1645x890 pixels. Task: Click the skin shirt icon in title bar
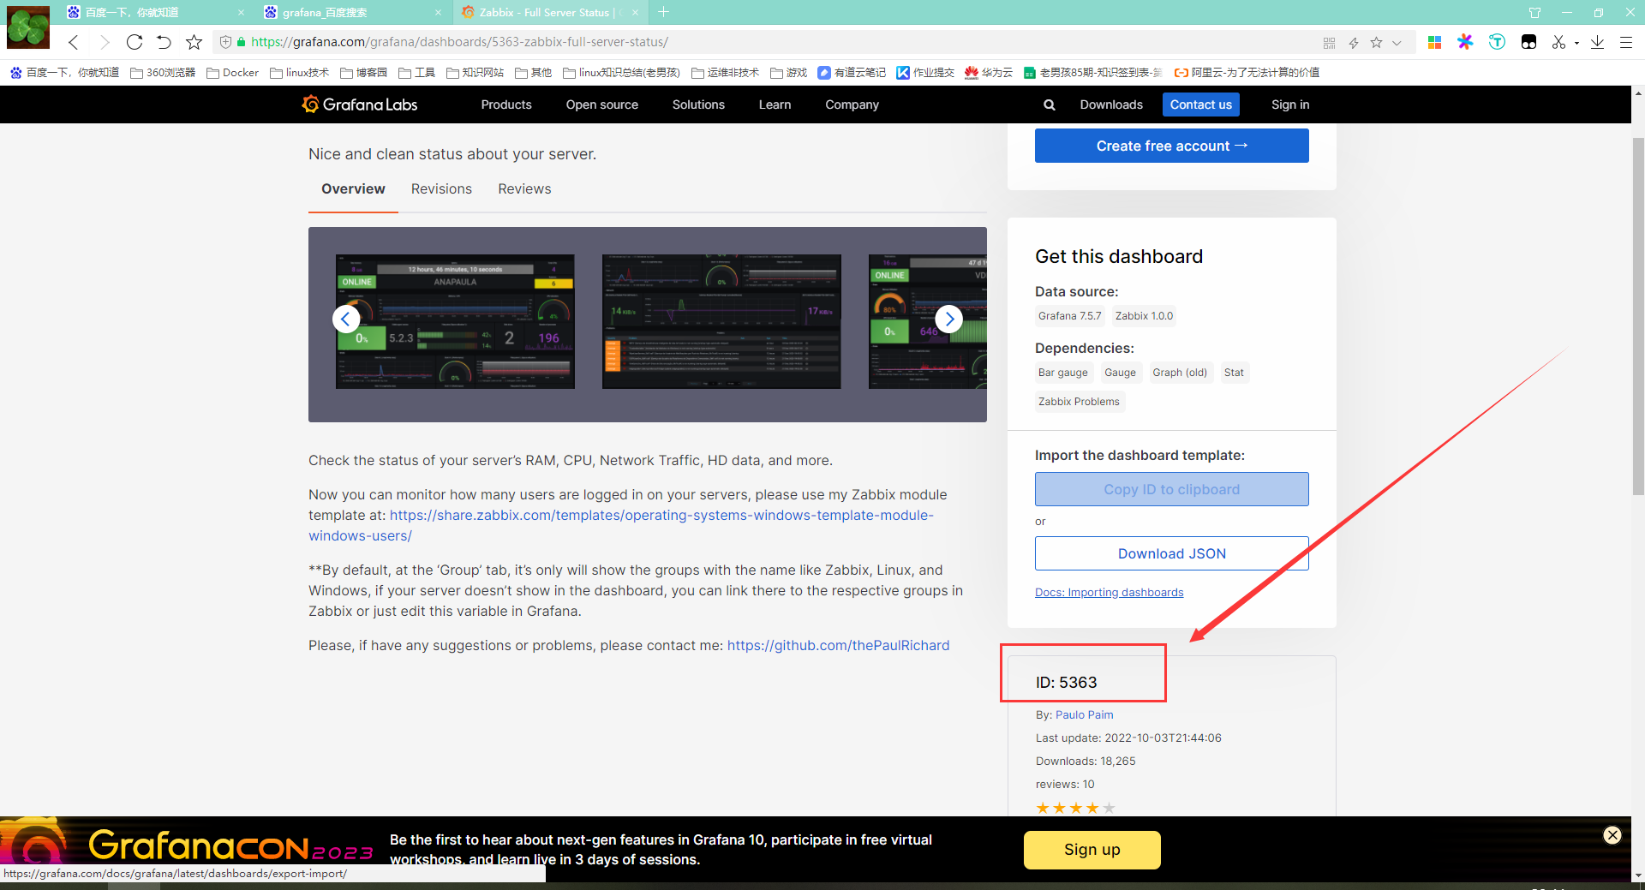(1534, 13)
